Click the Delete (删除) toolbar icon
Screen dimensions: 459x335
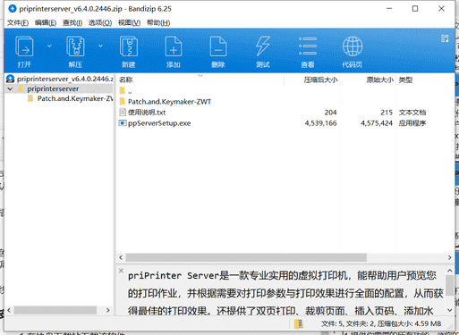pos(218,46)
